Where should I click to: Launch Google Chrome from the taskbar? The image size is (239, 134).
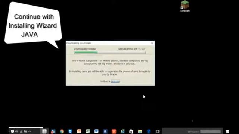62,131
